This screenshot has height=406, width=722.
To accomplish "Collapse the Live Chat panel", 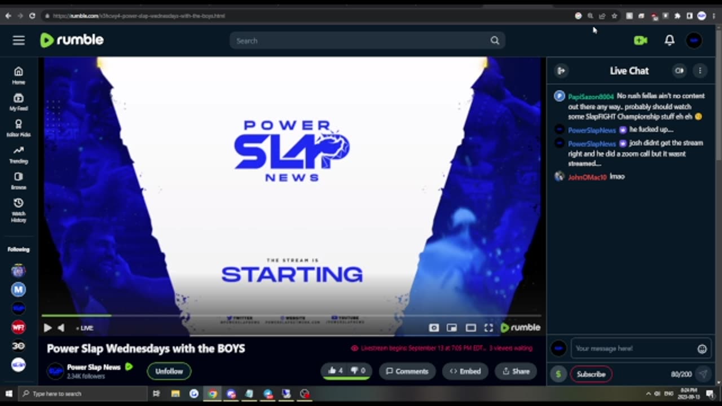I will [561, 70].
